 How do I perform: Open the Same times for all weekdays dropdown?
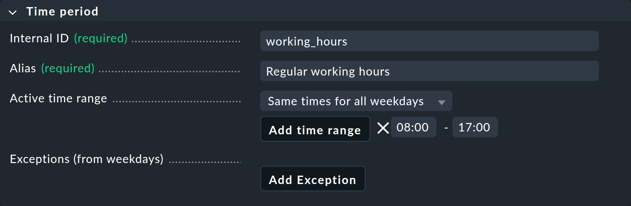point(356,101)
